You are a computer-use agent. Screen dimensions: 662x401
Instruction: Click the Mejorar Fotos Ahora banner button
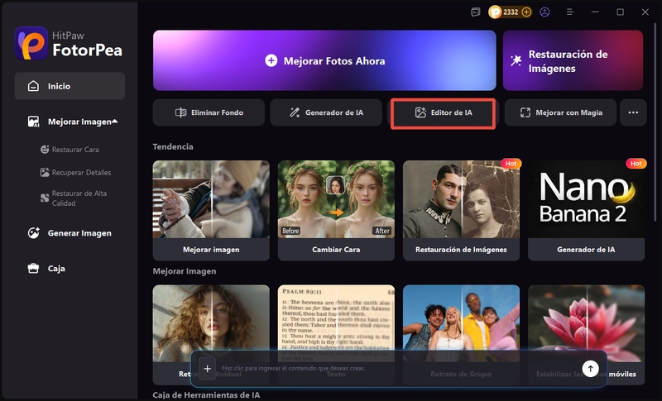pyautogui.click(x=324, y=60)
